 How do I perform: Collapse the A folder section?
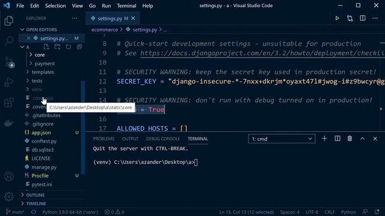[22, 47]
